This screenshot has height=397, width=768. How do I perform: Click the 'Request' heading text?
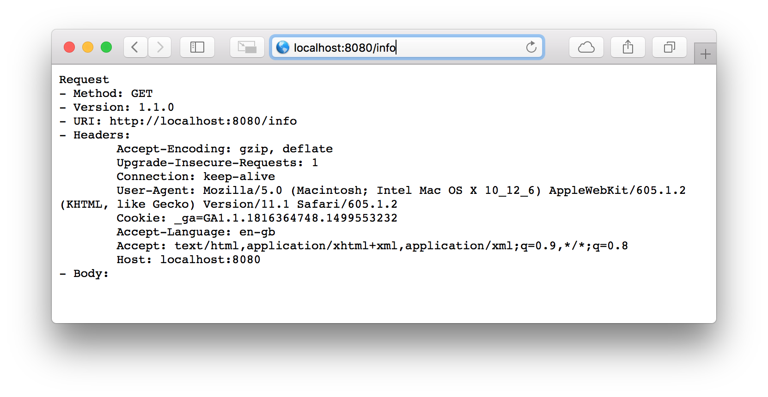84,79
